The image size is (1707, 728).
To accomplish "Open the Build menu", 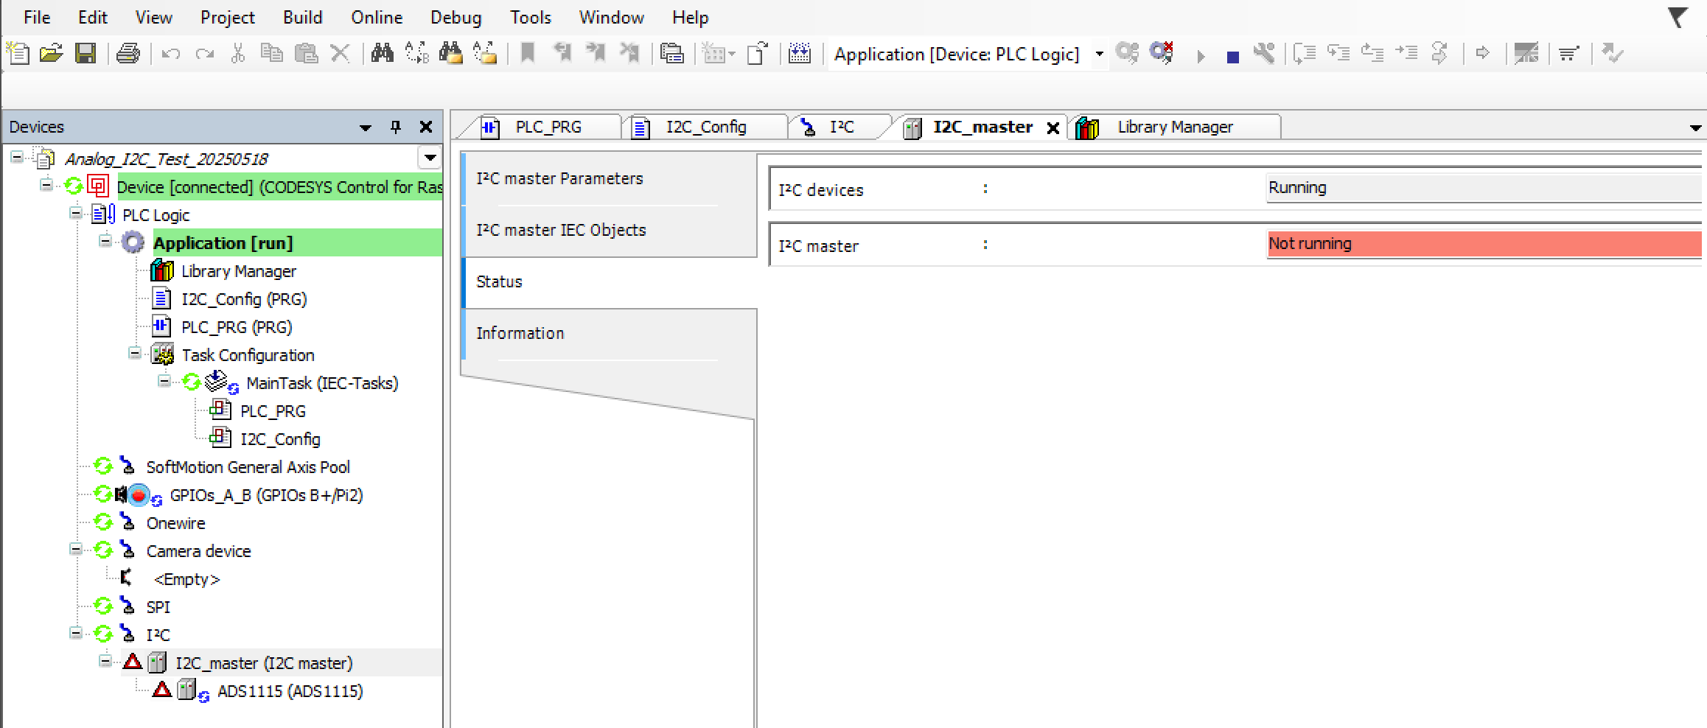I will pyautogui.click(x=303, y=17).
